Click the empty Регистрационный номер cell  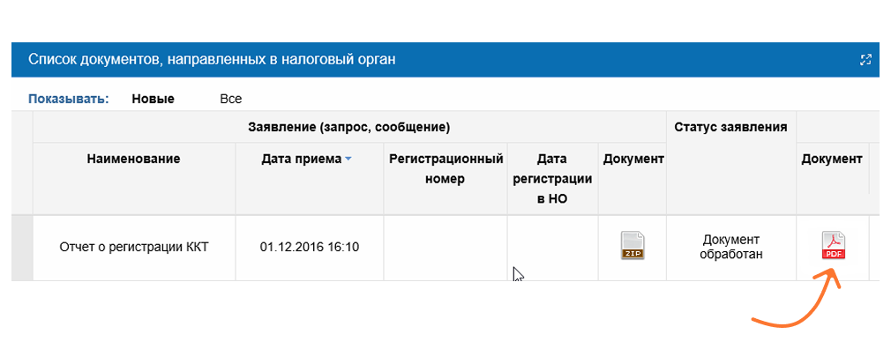(x=445, y=248)
